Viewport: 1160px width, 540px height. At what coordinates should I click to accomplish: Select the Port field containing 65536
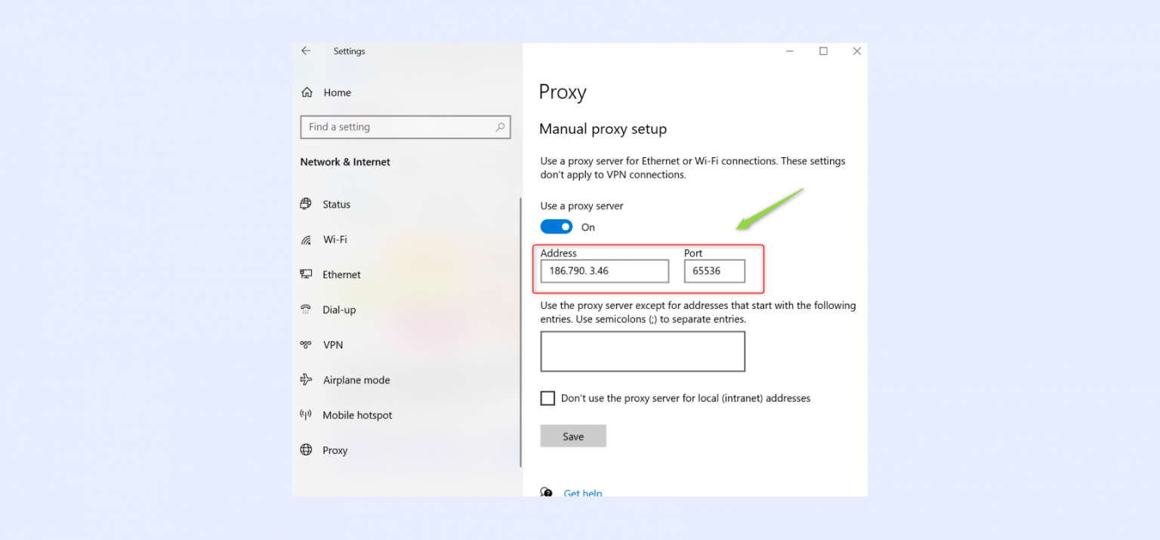714,270
